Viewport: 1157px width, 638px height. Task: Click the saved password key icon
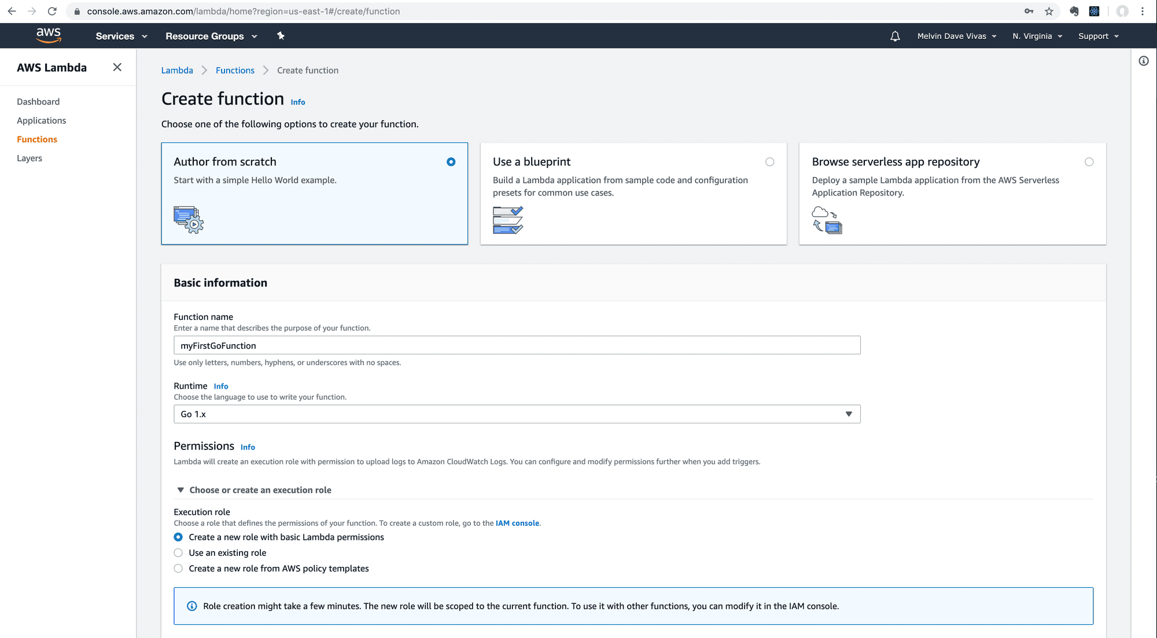(1029, 11)
